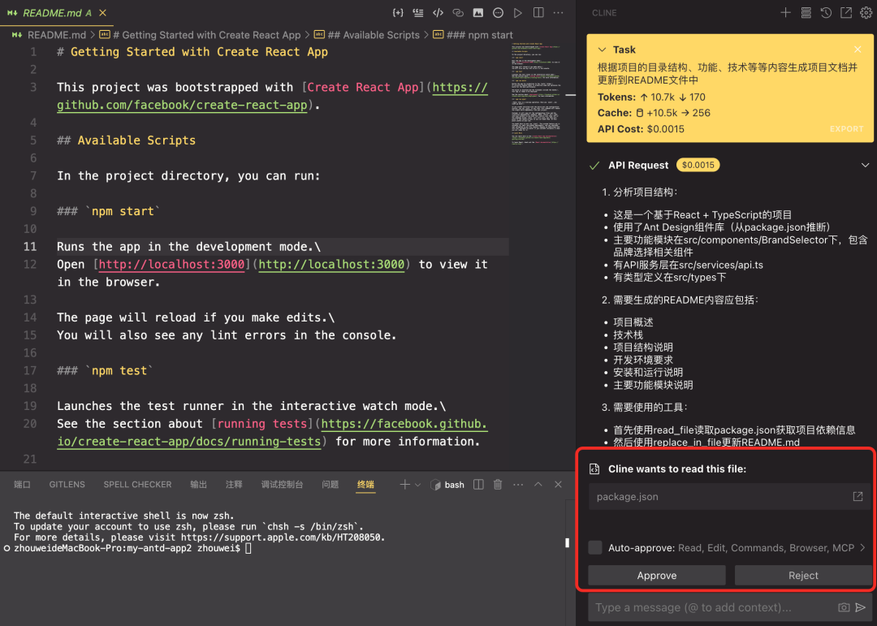
Task: Expand Auto-approve options arrow
Action: coord(862,548)
